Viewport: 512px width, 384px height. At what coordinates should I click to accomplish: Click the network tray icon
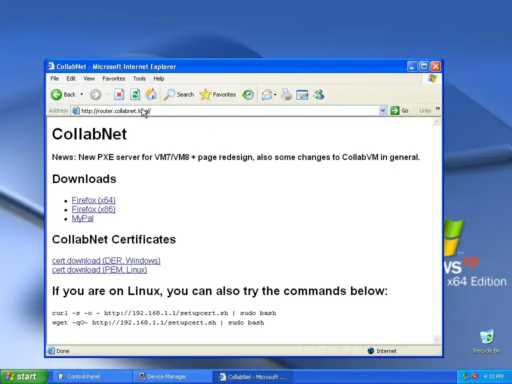(465, 376)
